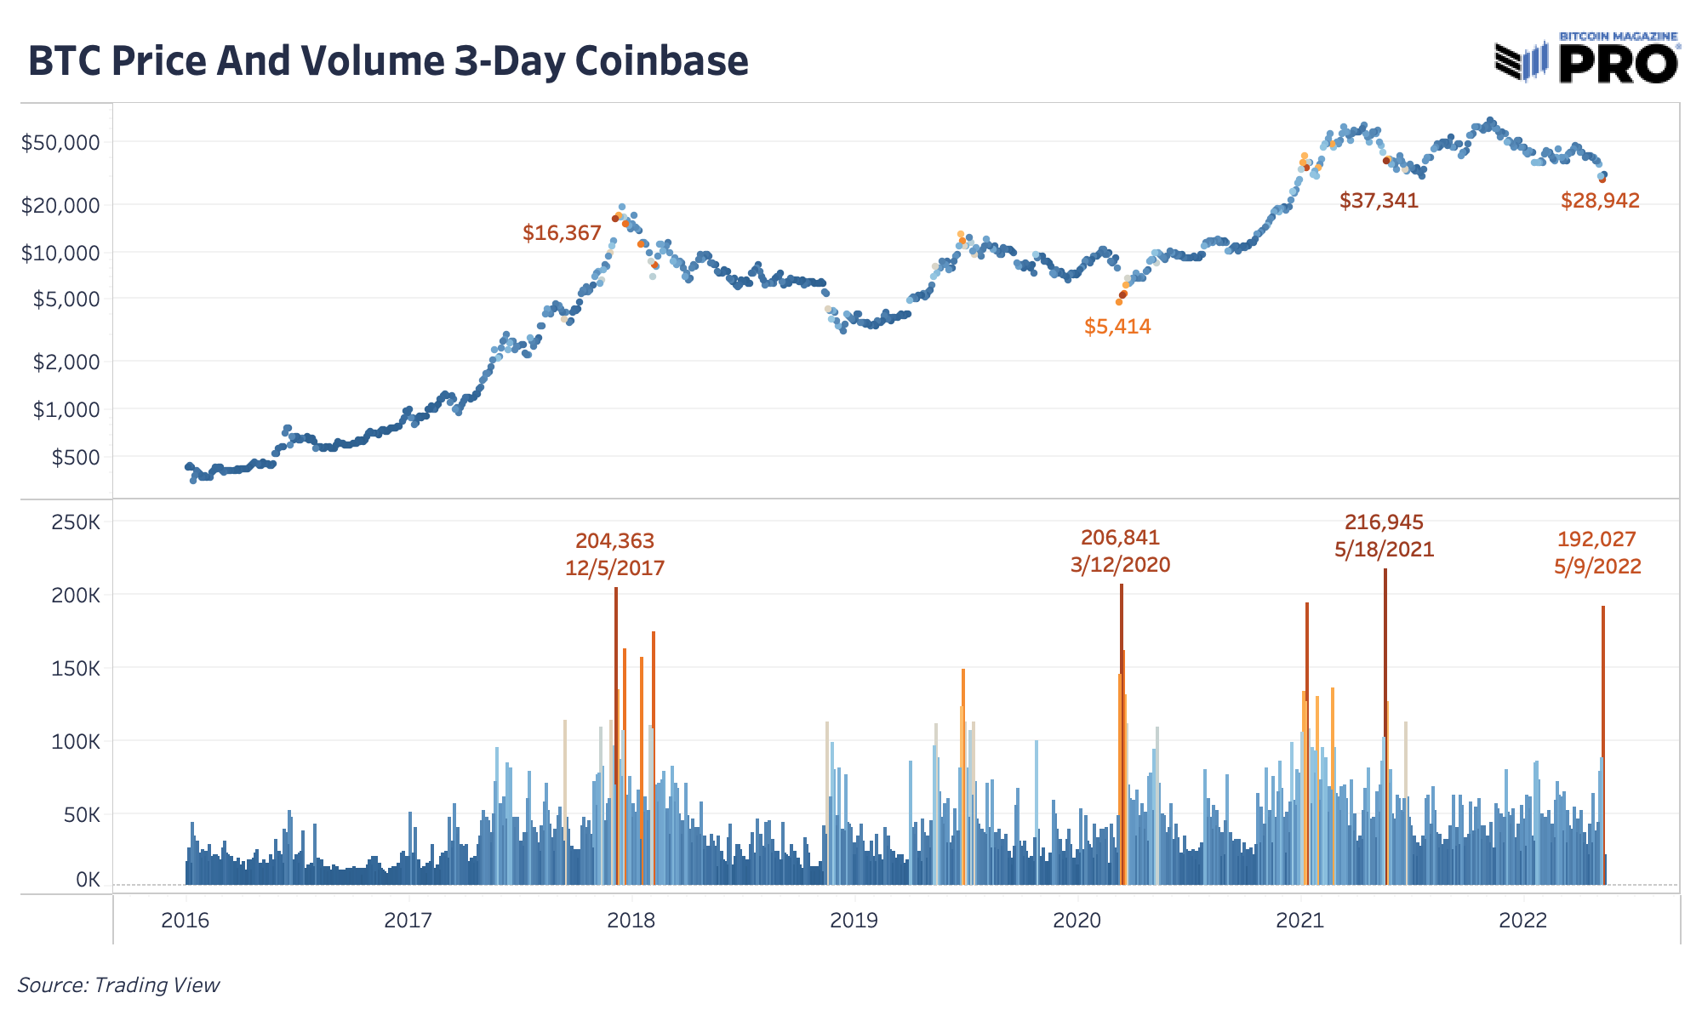
Task: Click the 204,363 volume label for 12/5/2017
Action: click(x=614, y=541)
